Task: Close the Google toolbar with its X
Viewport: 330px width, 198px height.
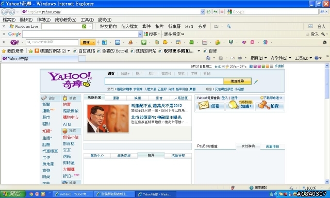Action: pyautogui.click(x=4, y=34)
